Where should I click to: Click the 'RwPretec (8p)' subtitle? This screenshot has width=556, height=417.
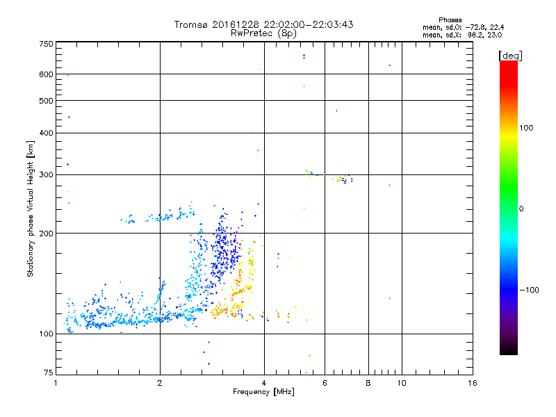pos(263,33)
